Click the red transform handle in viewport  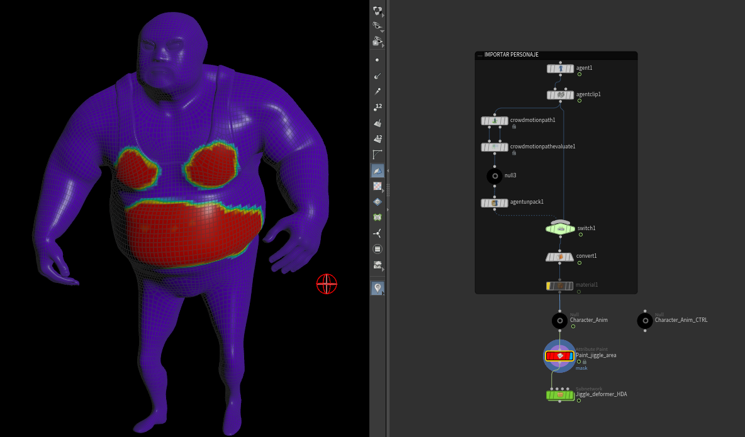tap(327, 284)
